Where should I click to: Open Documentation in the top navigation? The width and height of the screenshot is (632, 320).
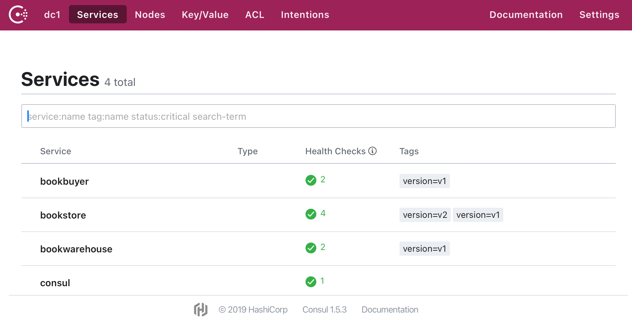coord(526,15)
